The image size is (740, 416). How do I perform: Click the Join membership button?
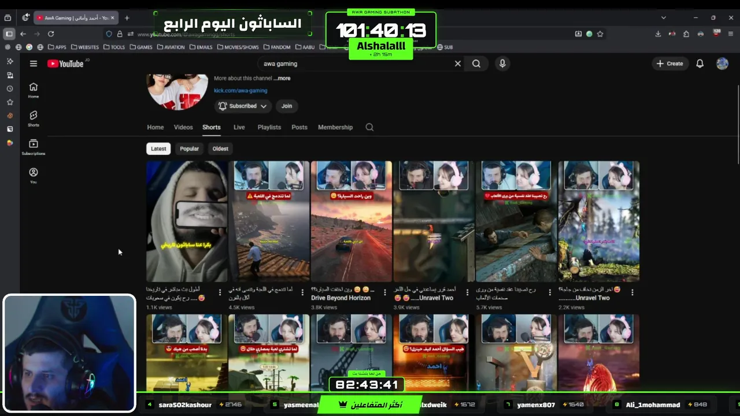point(287,106)
